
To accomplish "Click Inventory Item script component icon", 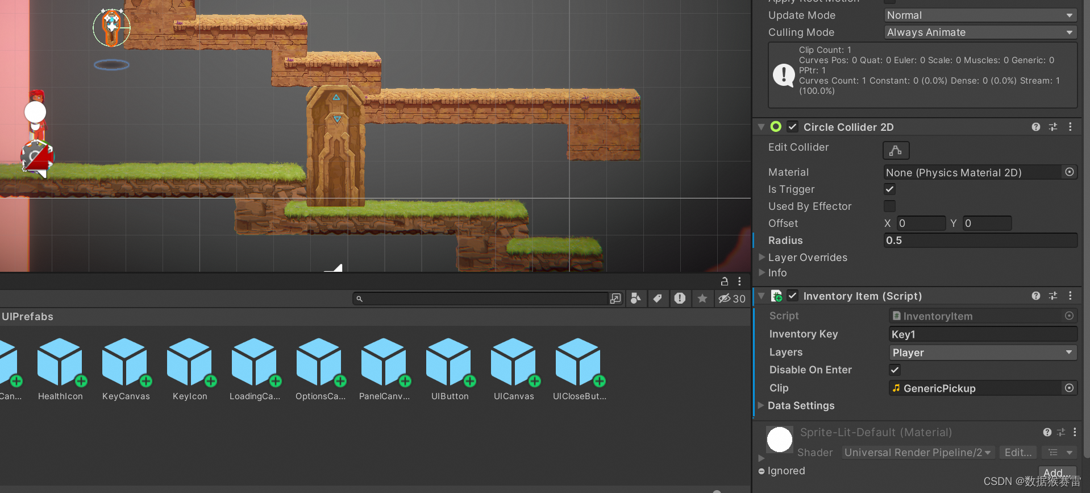I will [776, 296].
